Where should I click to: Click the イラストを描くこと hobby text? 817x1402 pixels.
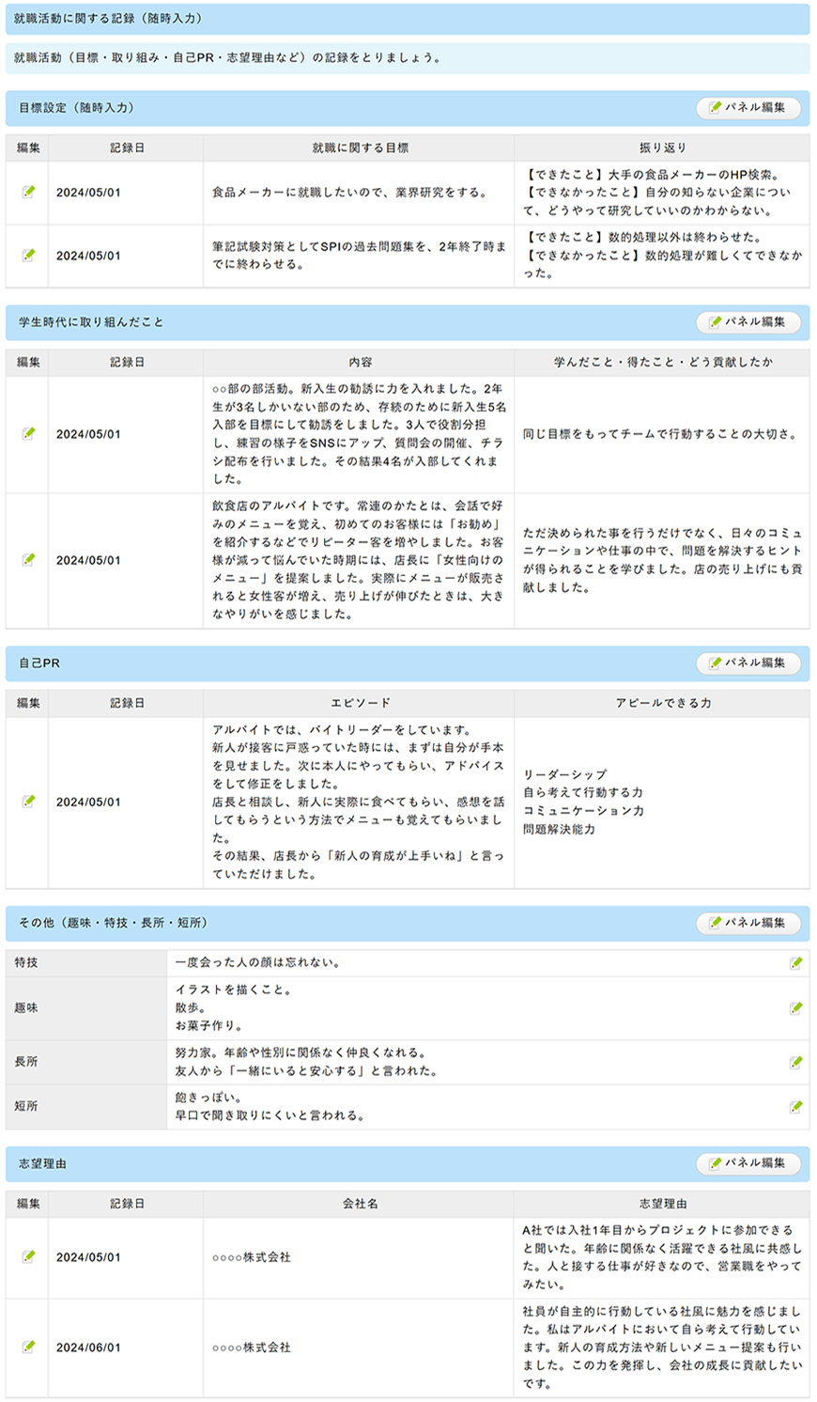pos(234,989)
